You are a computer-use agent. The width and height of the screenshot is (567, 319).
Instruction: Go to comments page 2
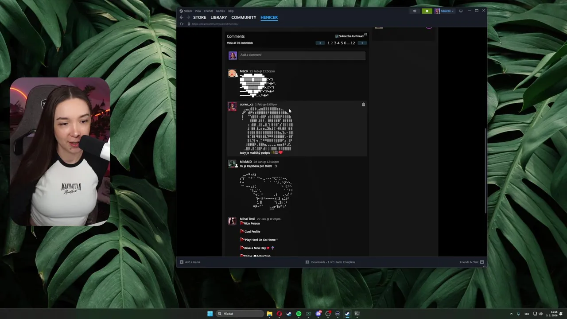(x=331, y=43)
